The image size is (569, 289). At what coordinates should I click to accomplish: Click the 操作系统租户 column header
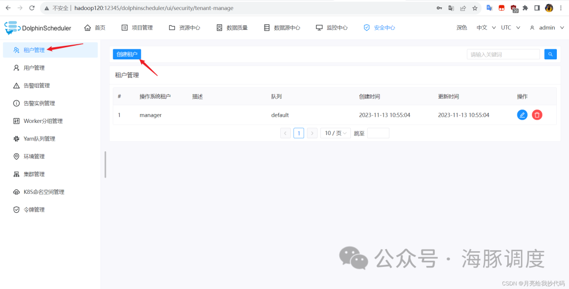point(155,97)
